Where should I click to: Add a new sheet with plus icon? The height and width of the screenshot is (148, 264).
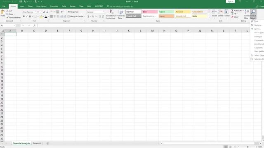[x=48, y=143]
